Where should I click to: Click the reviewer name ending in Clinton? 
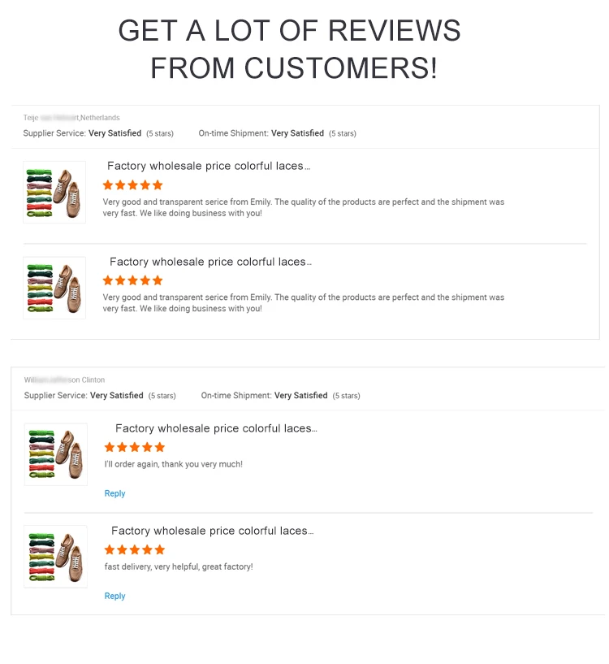(64, 380)
